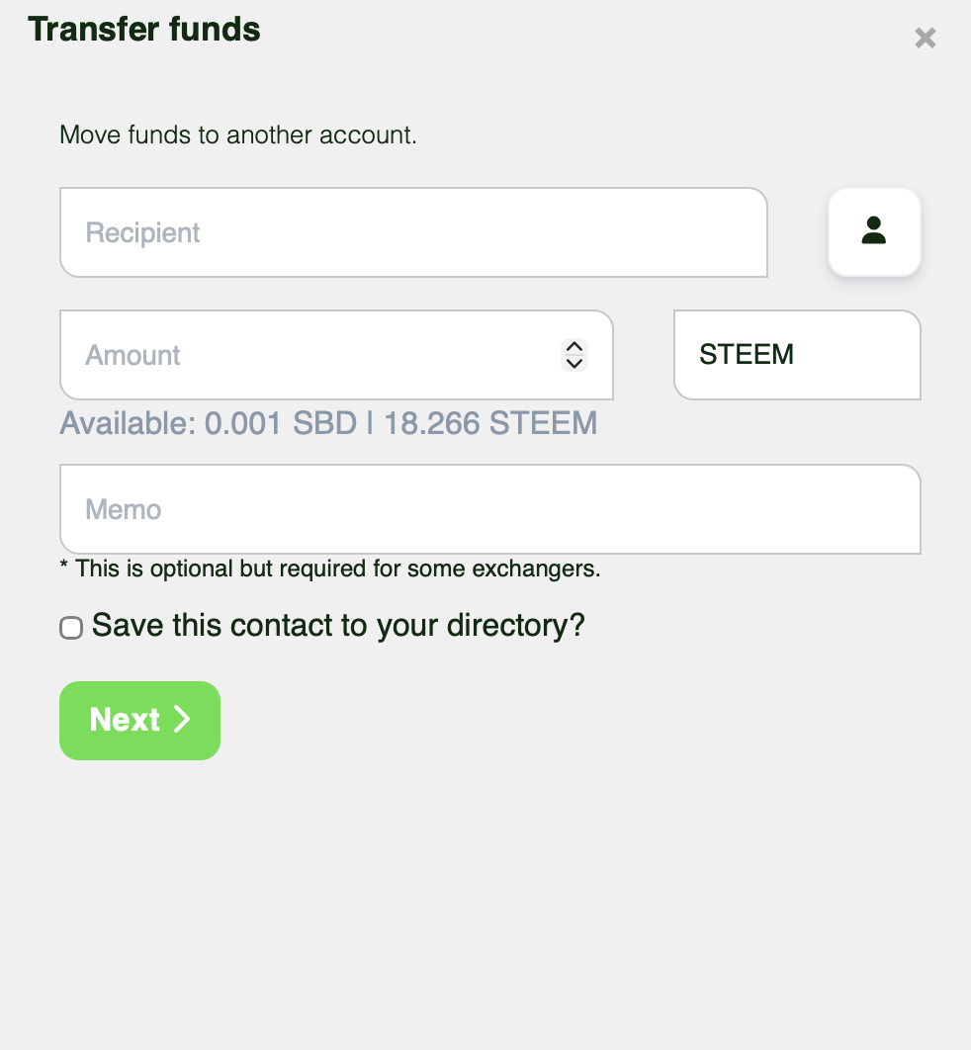Increase the Amount with the up arrow
The width and height of the screenshot is (971, 1050).
[574, 347]
